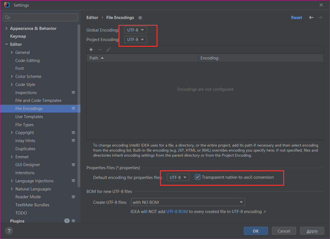The height and width of the screenshot is (239, 330).
Task: Click the Editor breadcrumb link
Action: (92, 17)
